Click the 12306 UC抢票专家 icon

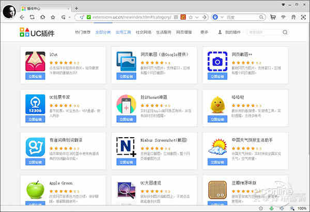click(x=35, y=104)
